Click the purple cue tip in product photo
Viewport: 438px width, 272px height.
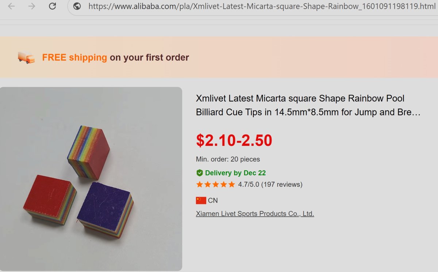pyautogui.click(x=104, y=207)
